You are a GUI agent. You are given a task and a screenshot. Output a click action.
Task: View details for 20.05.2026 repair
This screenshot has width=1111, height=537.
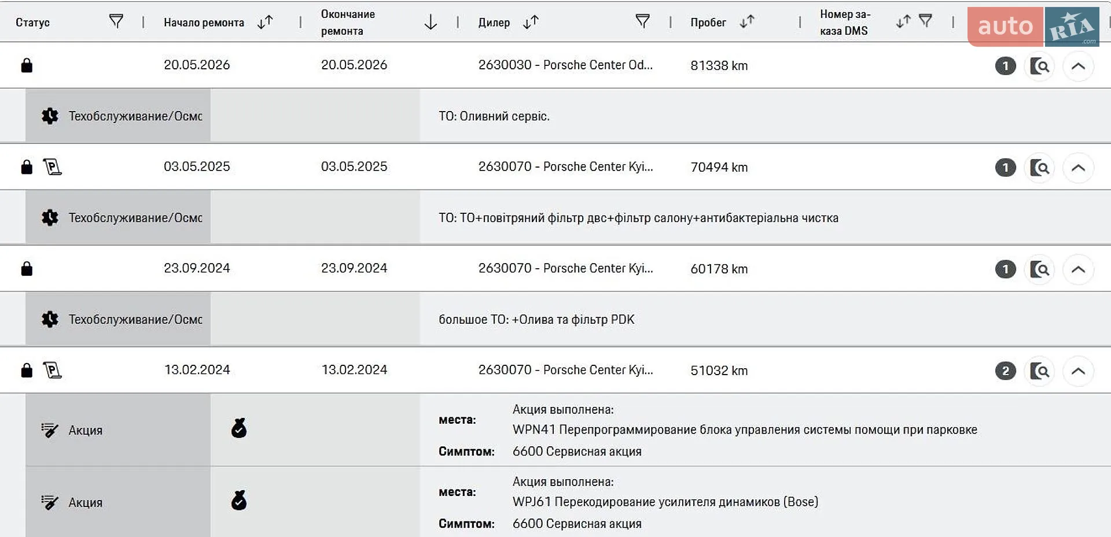[1040, 66]
